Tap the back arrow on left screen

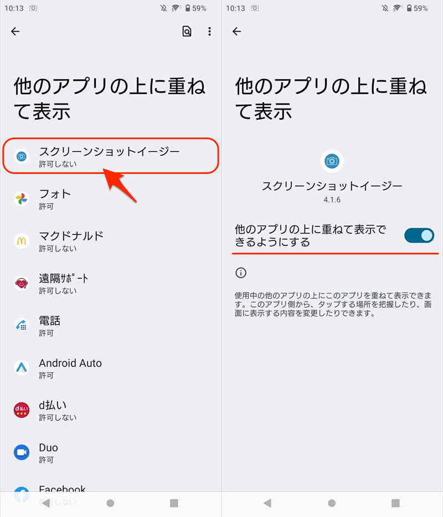pos(15,32)
